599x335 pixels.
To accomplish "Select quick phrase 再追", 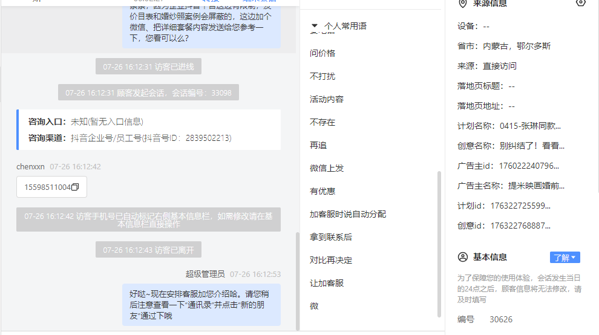I will coord(318,145).
